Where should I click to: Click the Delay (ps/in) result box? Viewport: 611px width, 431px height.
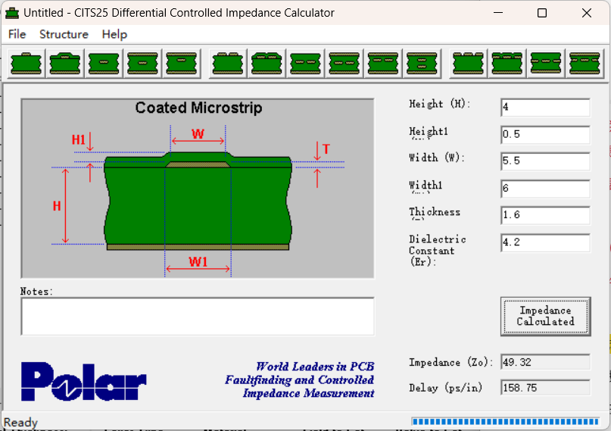coord(546,388)
